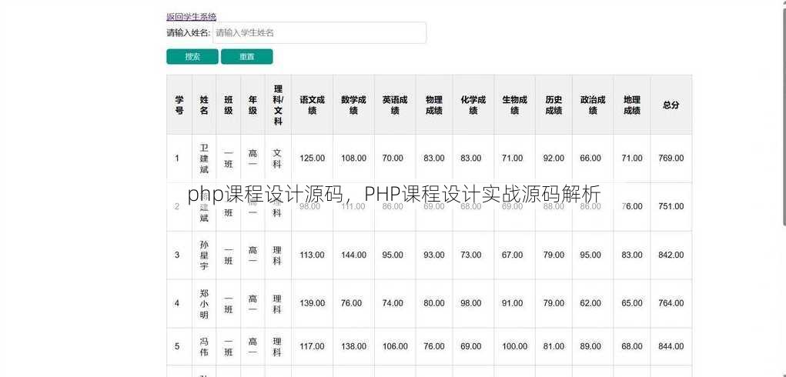786x377 pixels.
Task: Select the 生物成绩 column header
Action: point(514,105)
